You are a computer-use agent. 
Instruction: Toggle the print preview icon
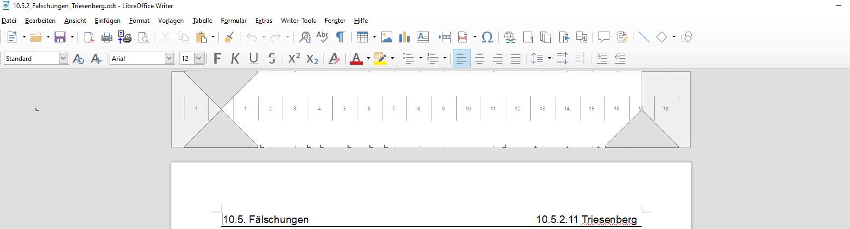tap(143, 37)
